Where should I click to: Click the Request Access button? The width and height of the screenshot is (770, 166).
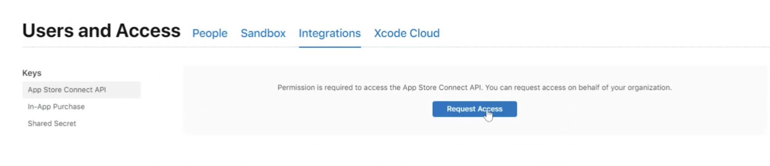(474, 109)
